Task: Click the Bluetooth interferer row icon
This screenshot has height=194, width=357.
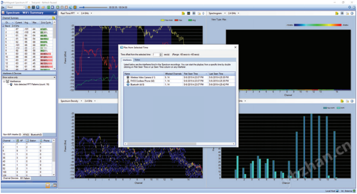Action: coord(128,84)
